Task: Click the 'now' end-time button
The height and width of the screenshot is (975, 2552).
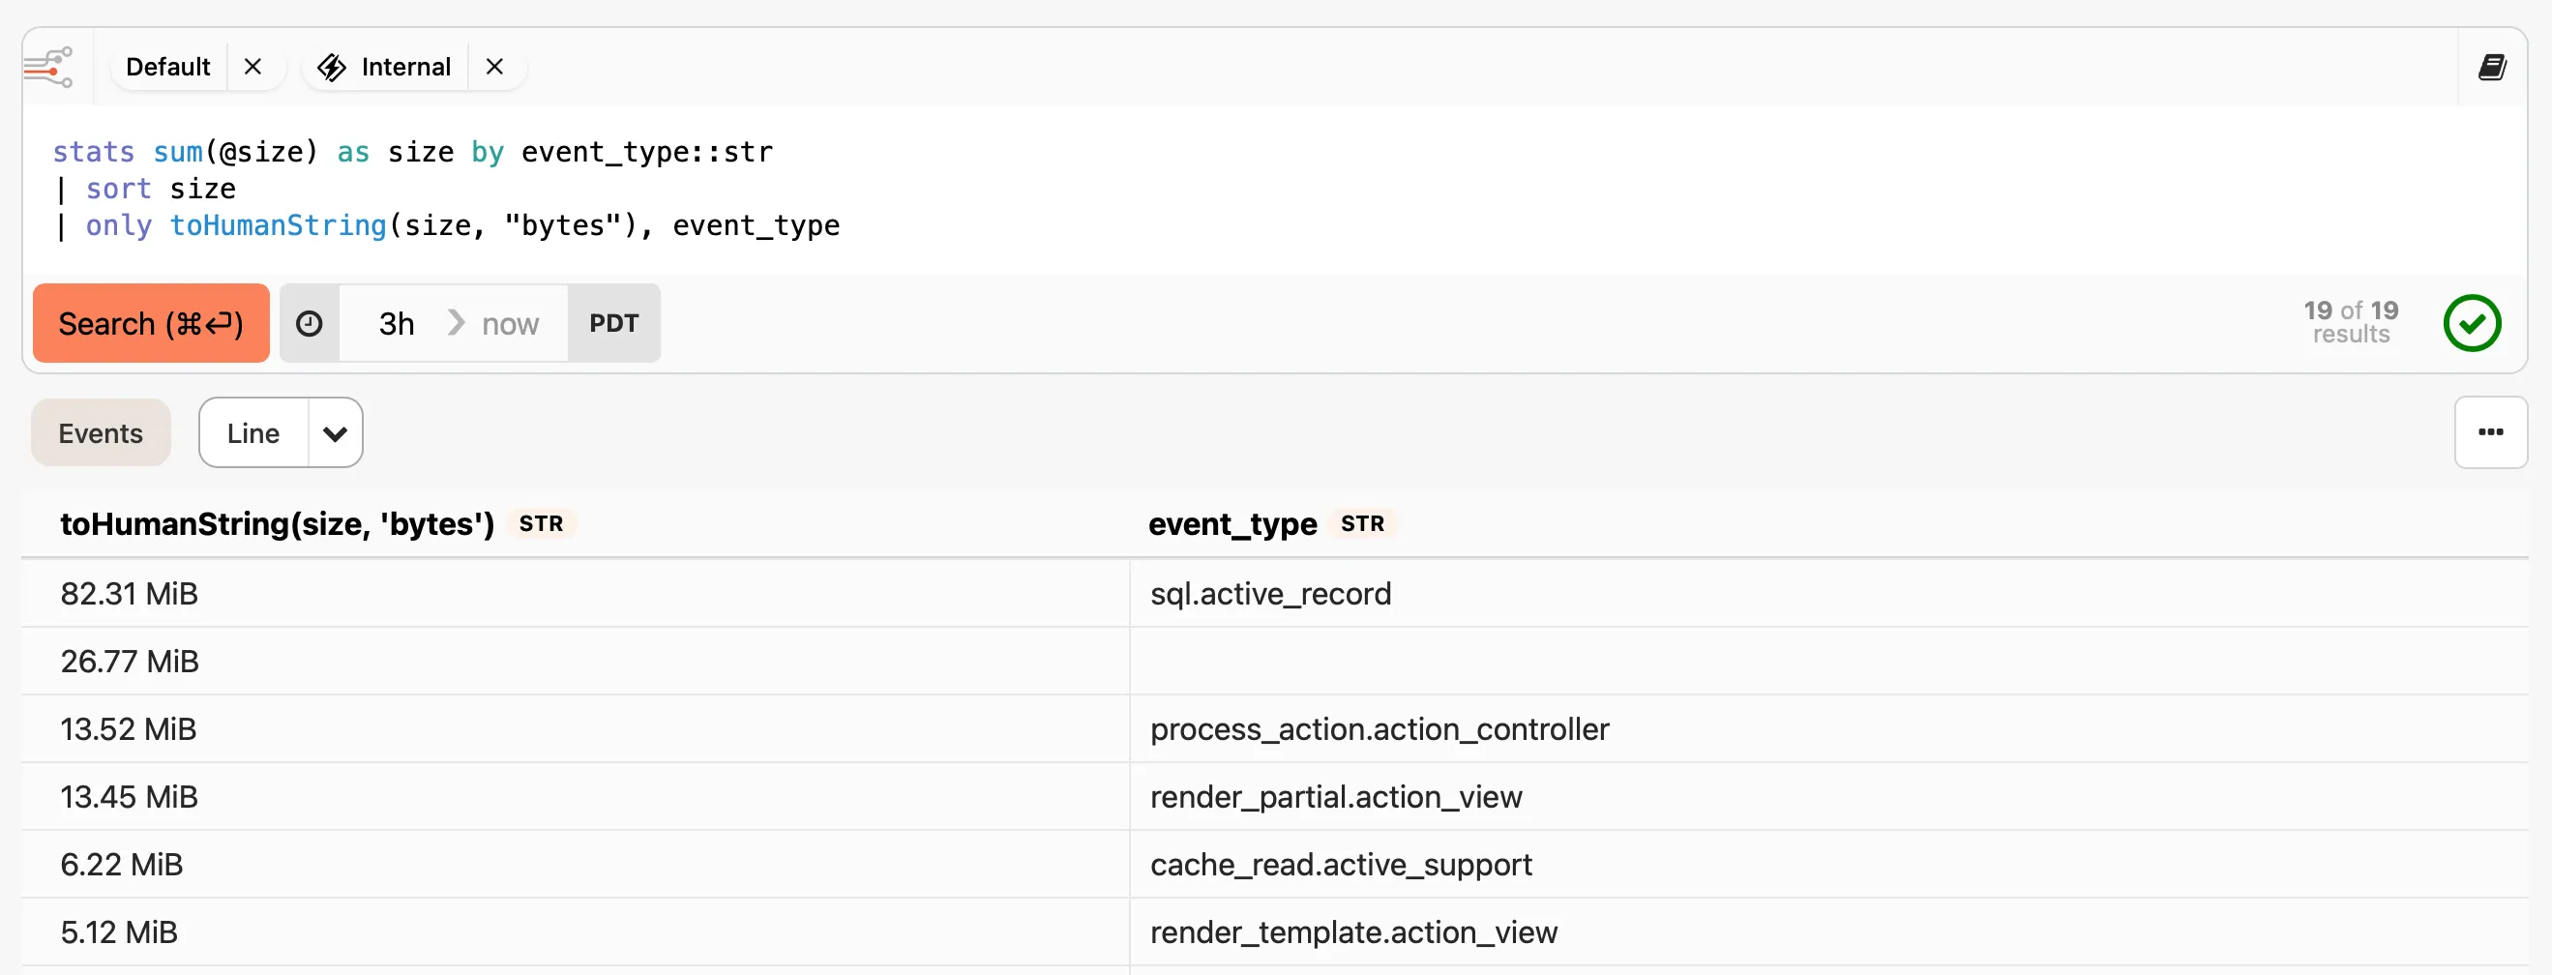Action: click(x=509, y=323)
